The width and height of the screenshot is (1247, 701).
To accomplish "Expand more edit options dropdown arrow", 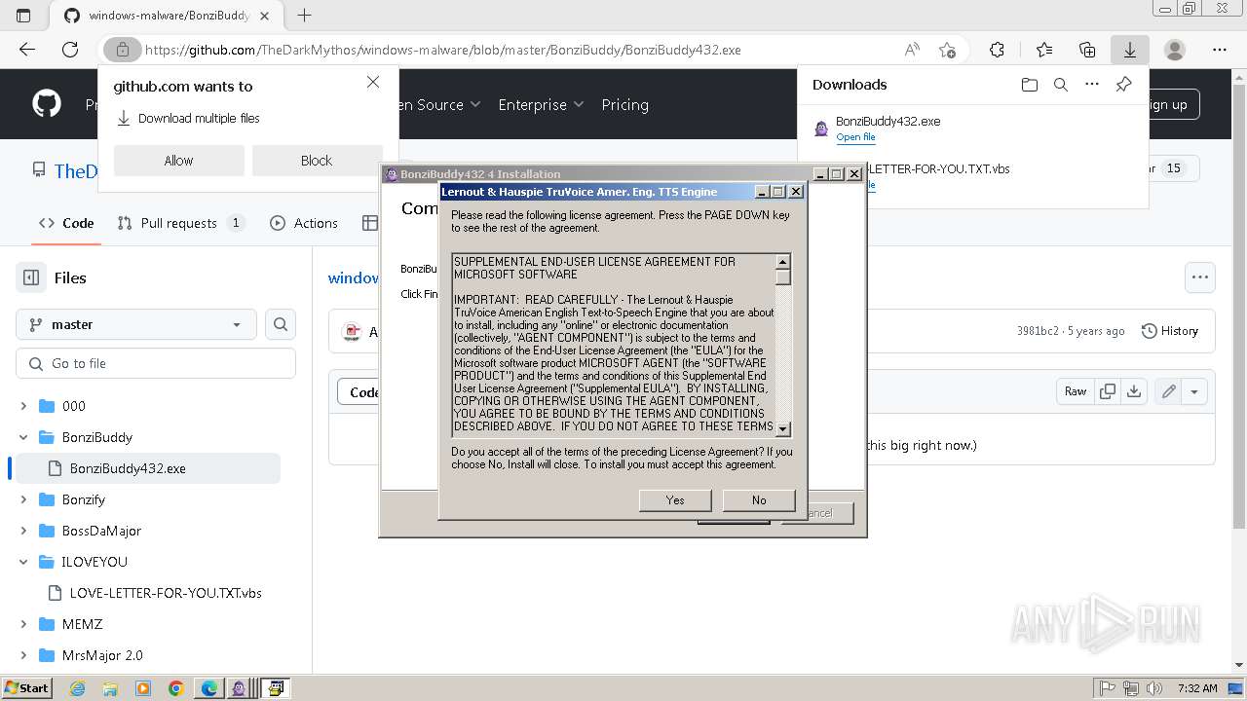I will coord(1194,391).
